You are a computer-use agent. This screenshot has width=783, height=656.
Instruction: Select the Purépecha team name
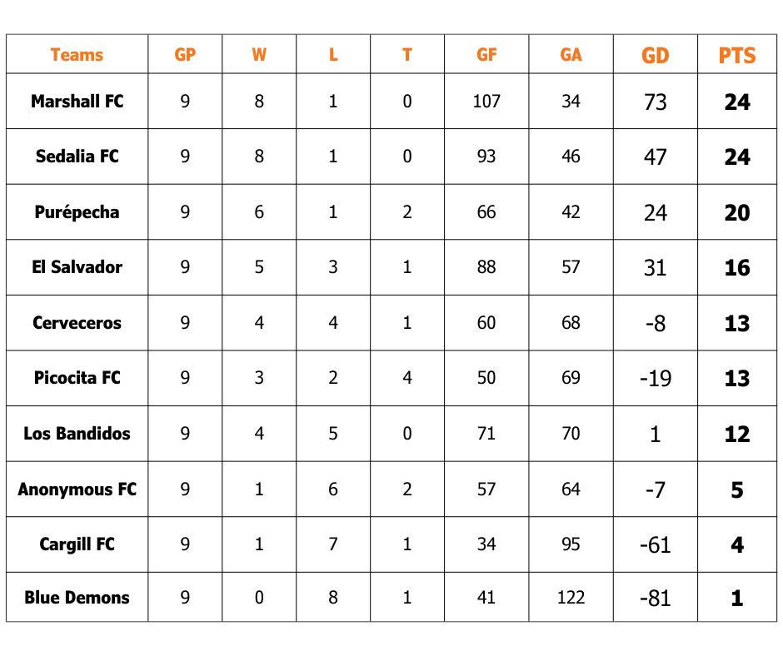[77, 212]
